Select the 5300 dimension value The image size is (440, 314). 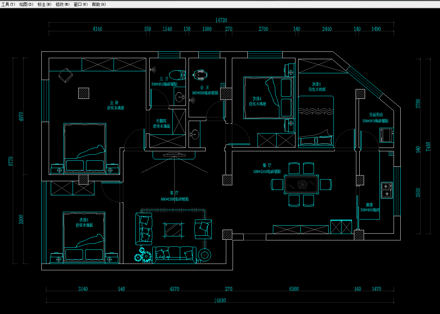(294, 289)
